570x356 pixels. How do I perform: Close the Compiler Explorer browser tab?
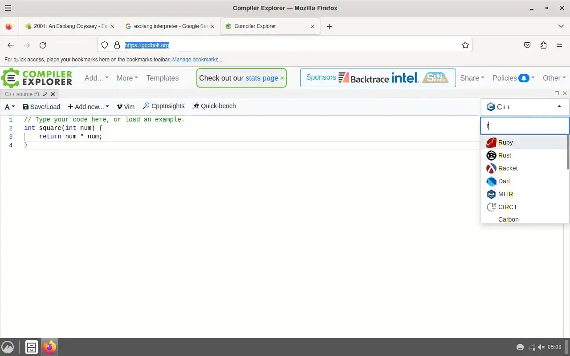coord(313,26)
